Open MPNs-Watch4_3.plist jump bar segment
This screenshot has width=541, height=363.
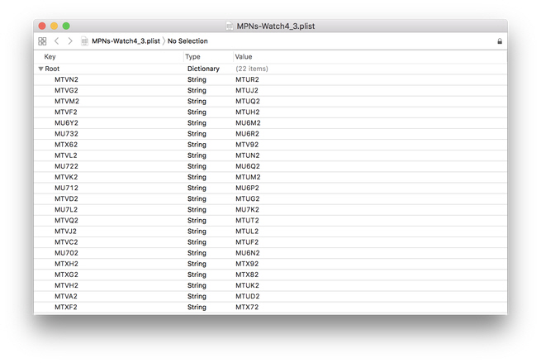tap(126, 41)
